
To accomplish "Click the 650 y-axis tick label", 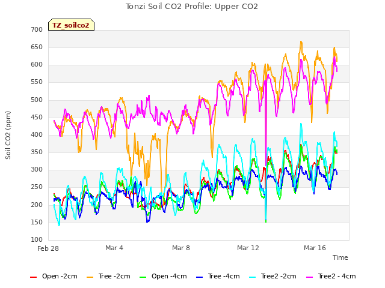I will pyautogui.click(x=37, y=47).
